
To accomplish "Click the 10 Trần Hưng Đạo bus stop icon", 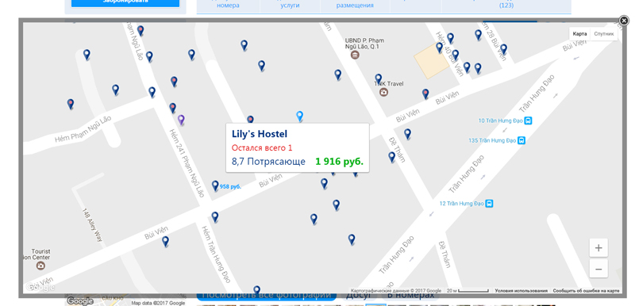I will pyautogui.click(x=528, y=120).
